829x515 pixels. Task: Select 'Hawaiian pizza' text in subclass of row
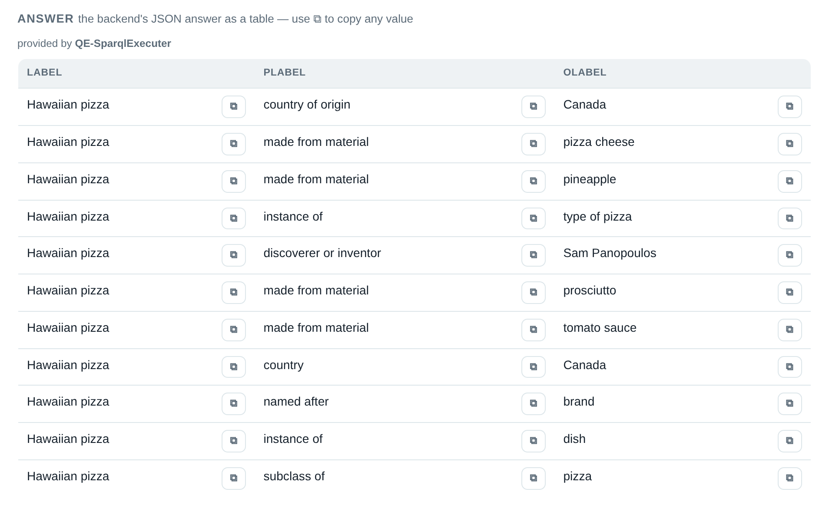point(68,476)
